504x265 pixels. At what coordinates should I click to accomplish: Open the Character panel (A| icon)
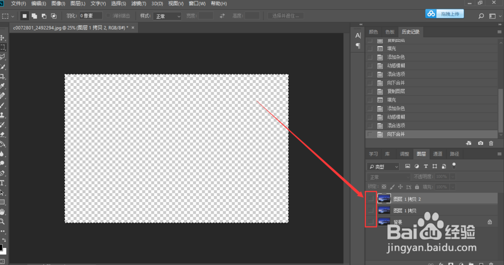pyautogui.click(x=358, y=35)
